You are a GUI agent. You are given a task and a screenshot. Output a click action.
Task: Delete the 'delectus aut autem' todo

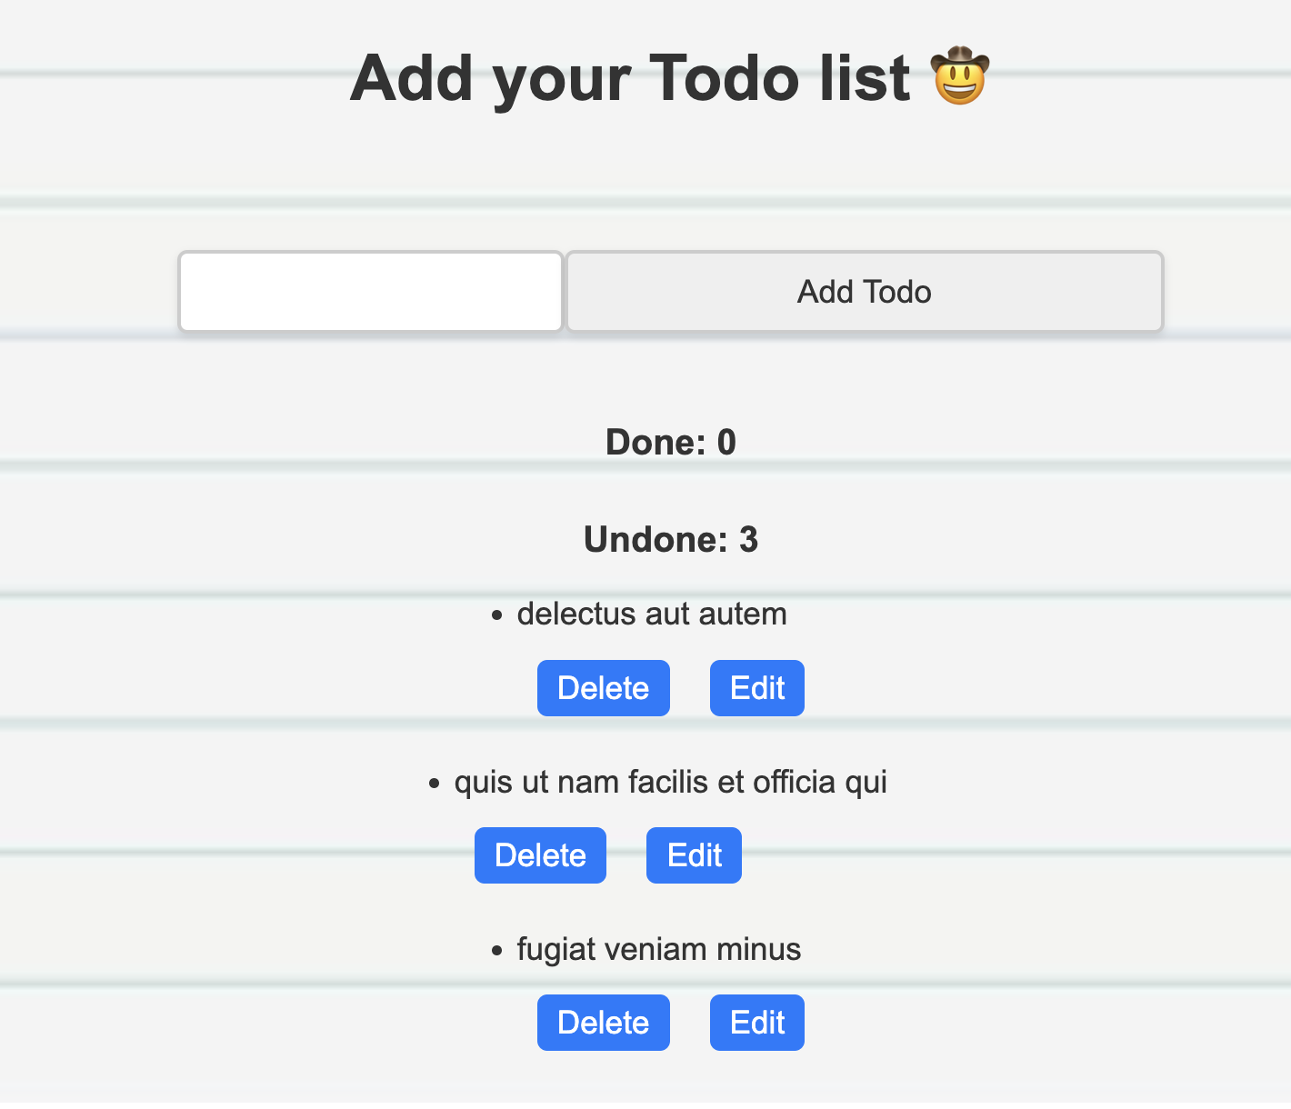pos(603,688)
